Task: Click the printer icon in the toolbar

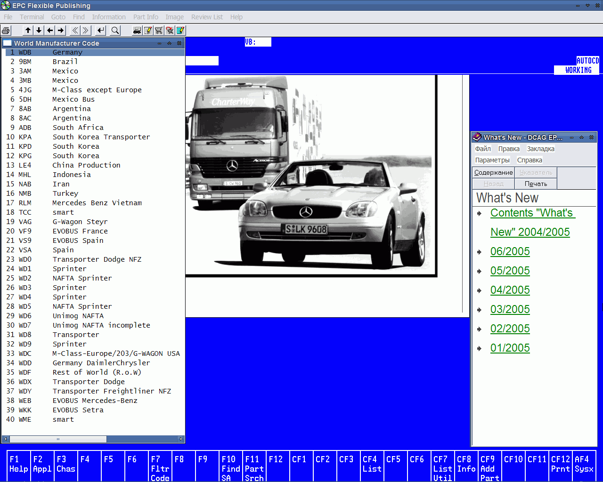Action: click(x=6, y=31)
